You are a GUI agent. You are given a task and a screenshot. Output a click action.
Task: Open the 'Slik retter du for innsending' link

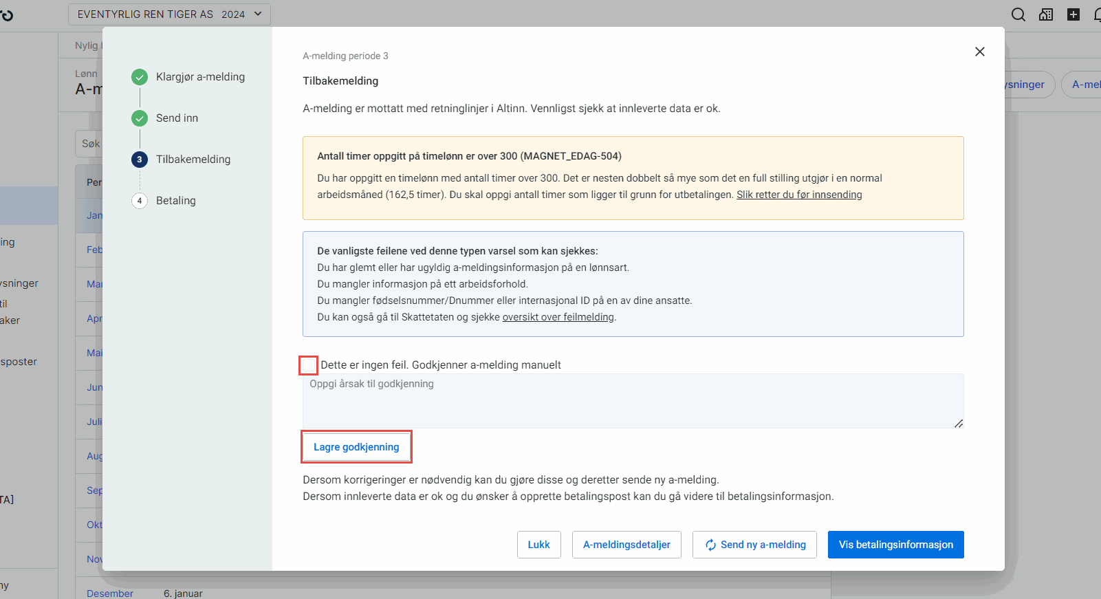[799, 195]
